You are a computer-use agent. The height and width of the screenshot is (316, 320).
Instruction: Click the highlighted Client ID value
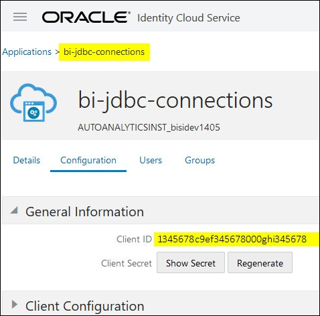click(232, 239)
